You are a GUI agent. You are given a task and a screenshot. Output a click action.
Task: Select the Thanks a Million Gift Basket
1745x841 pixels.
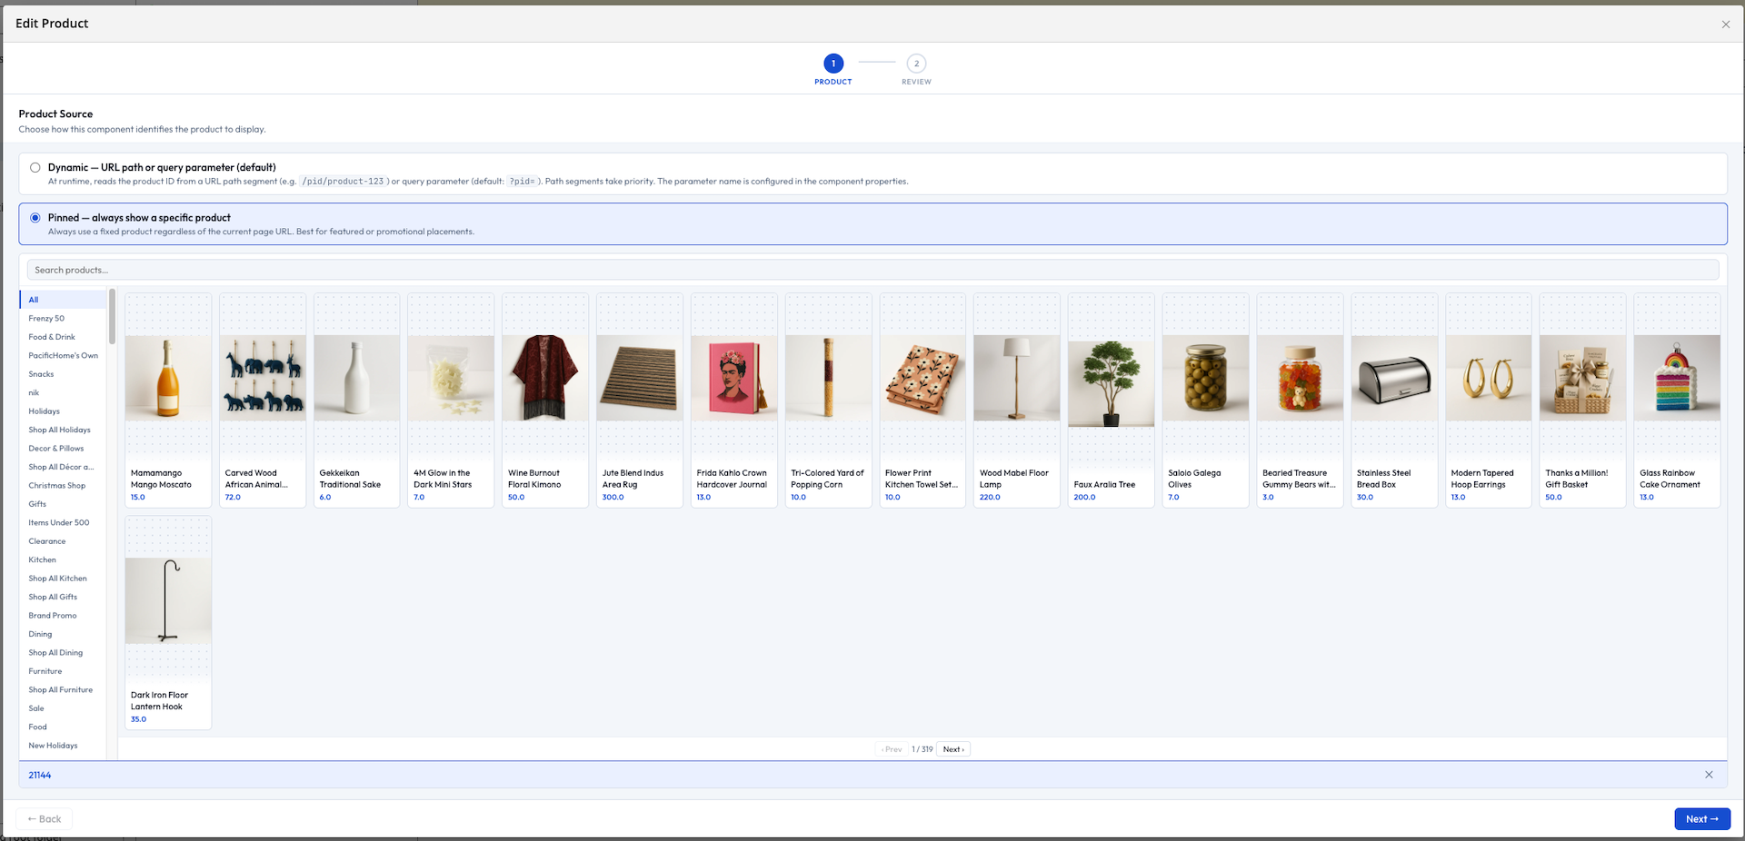point(1582,400)
